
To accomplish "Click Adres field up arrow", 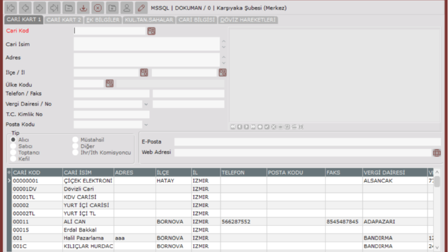I will (x=224, y=57).
